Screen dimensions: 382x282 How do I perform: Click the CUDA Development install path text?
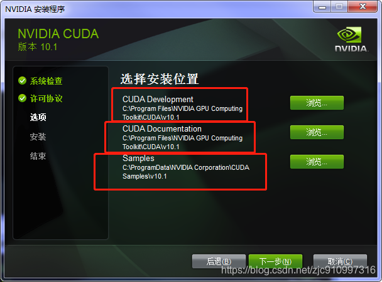tap(182, 113)
